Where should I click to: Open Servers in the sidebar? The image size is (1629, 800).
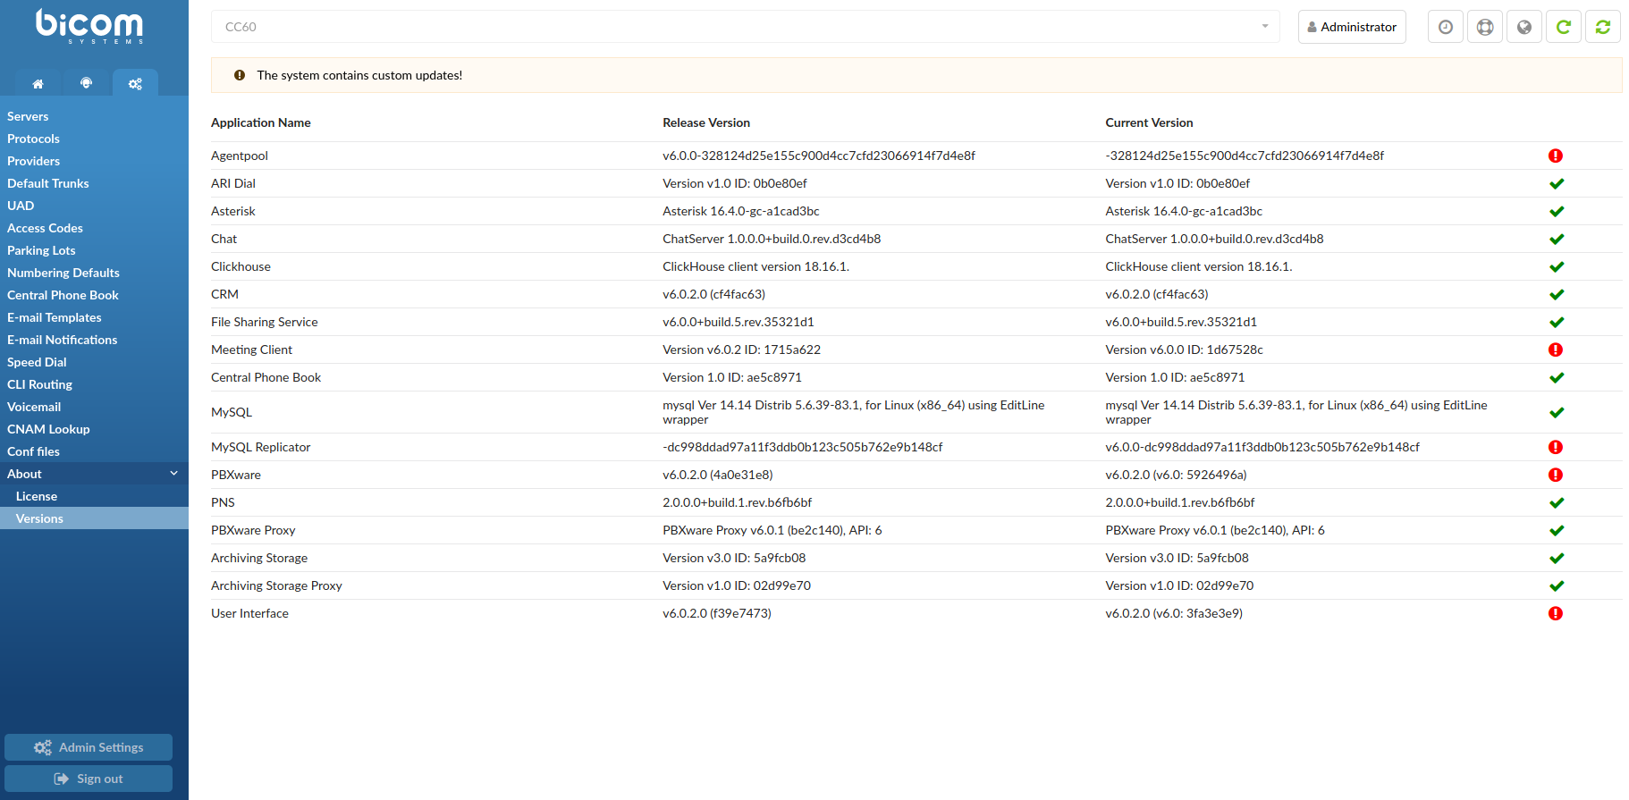(x=28, y=116)
